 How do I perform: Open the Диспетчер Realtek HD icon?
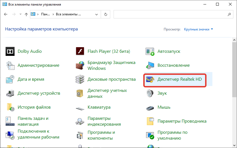pos(150,80)
